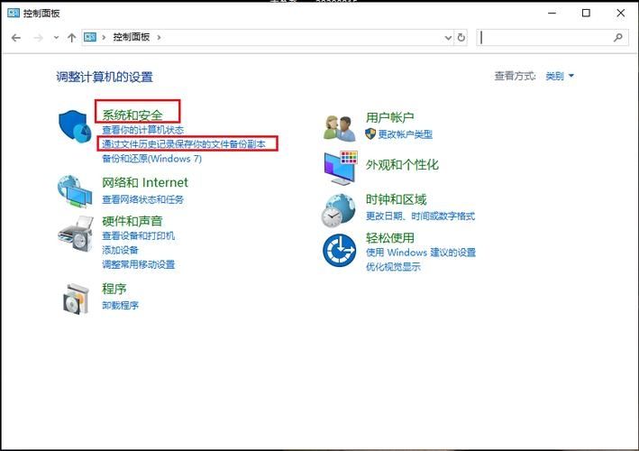Click 优化视觉显示 link
639x451 pixels.
[x=393, y=267]
